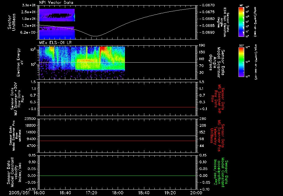
Task: Click the Model Scanner Pos Raw axis label
Action: 15,136
